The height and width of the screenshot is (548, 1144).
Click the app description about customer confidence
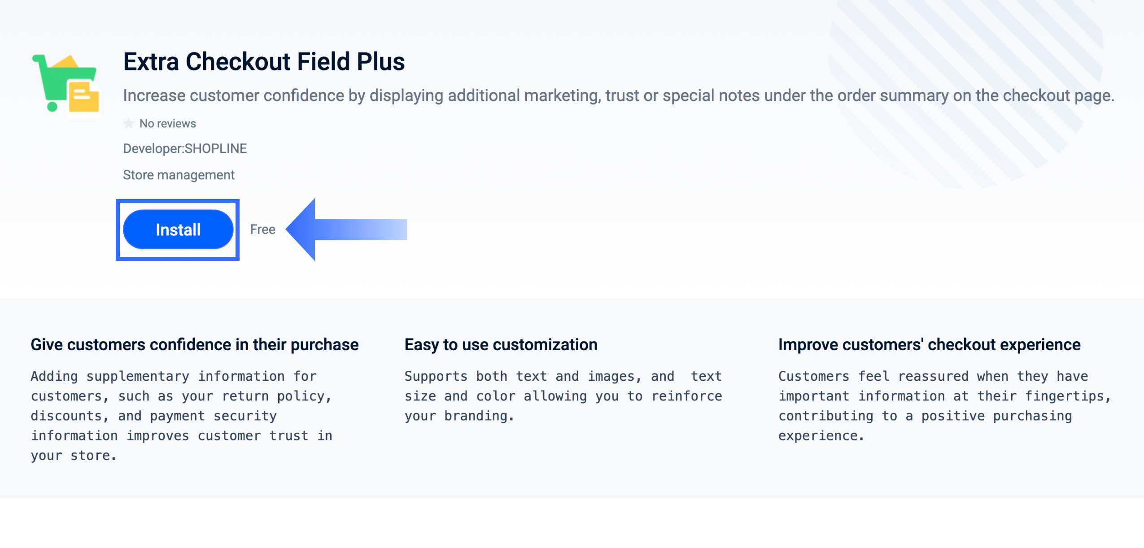618,96
